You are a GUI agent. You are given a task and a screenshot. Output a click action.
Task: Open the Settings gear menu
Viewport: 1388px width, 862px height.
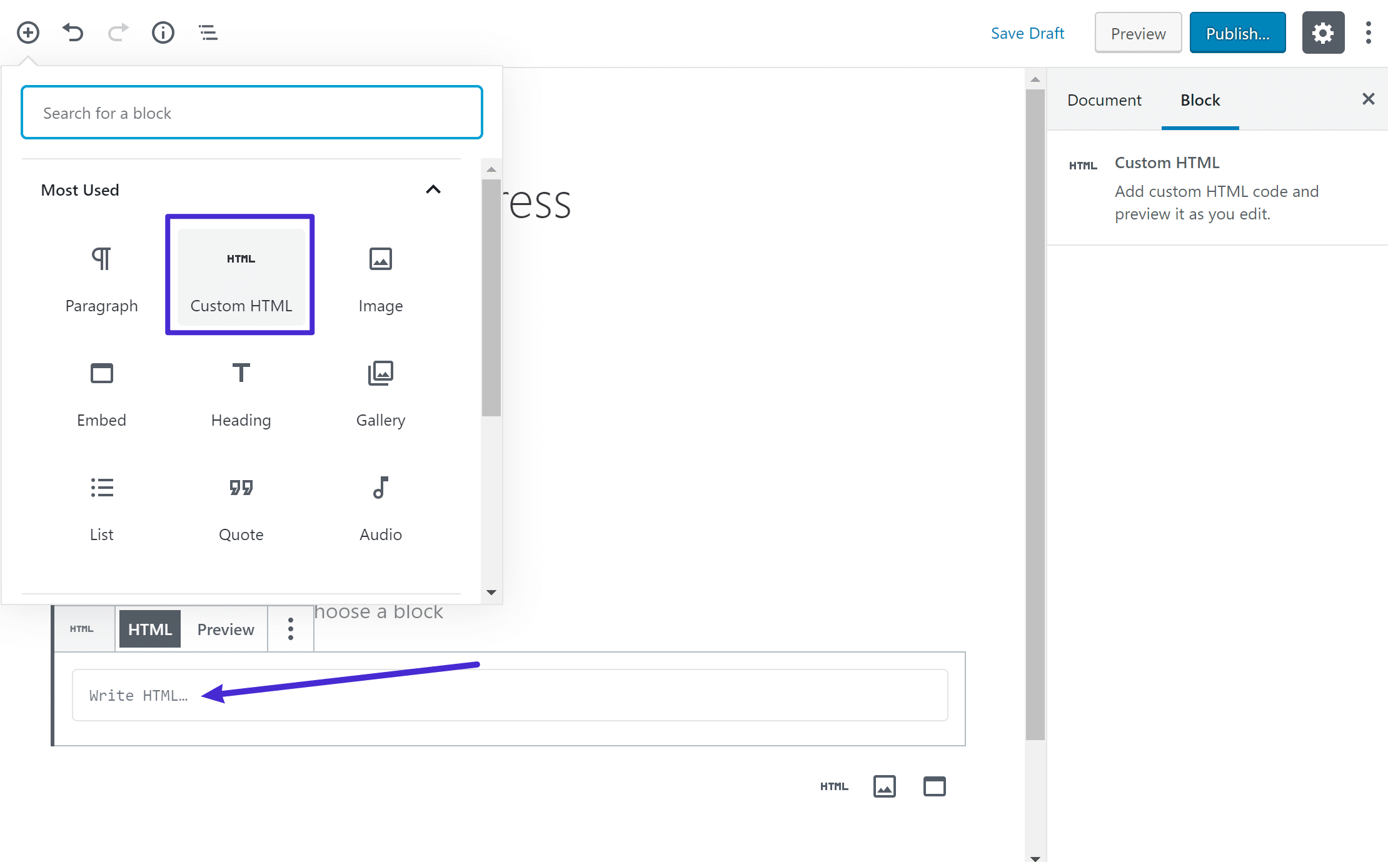pos(1322,33)
